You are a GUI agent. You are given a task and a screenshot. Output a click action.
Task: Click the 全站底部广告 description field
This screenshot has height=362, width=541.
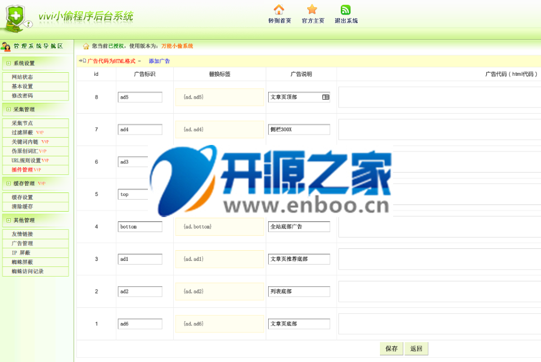click(x=299, y=227)
